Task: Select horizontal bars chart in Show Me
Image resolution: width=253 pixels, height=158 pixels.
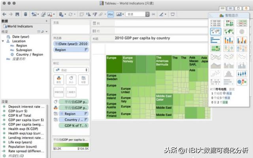Action: [x=216, y=40]
